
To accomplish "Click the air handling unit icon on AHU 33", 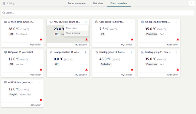I will tap(5, 22).
